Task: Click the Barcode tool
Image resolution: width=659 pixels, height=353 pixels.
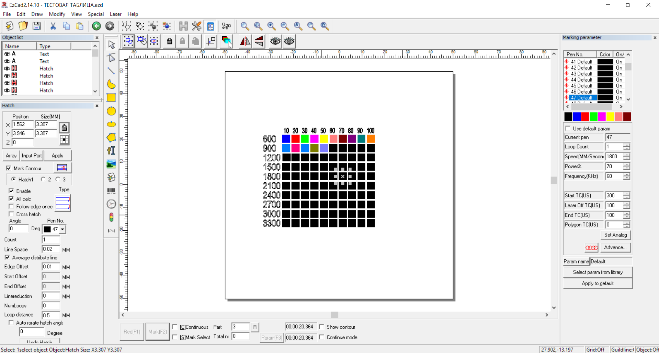Action: [111, 191]
